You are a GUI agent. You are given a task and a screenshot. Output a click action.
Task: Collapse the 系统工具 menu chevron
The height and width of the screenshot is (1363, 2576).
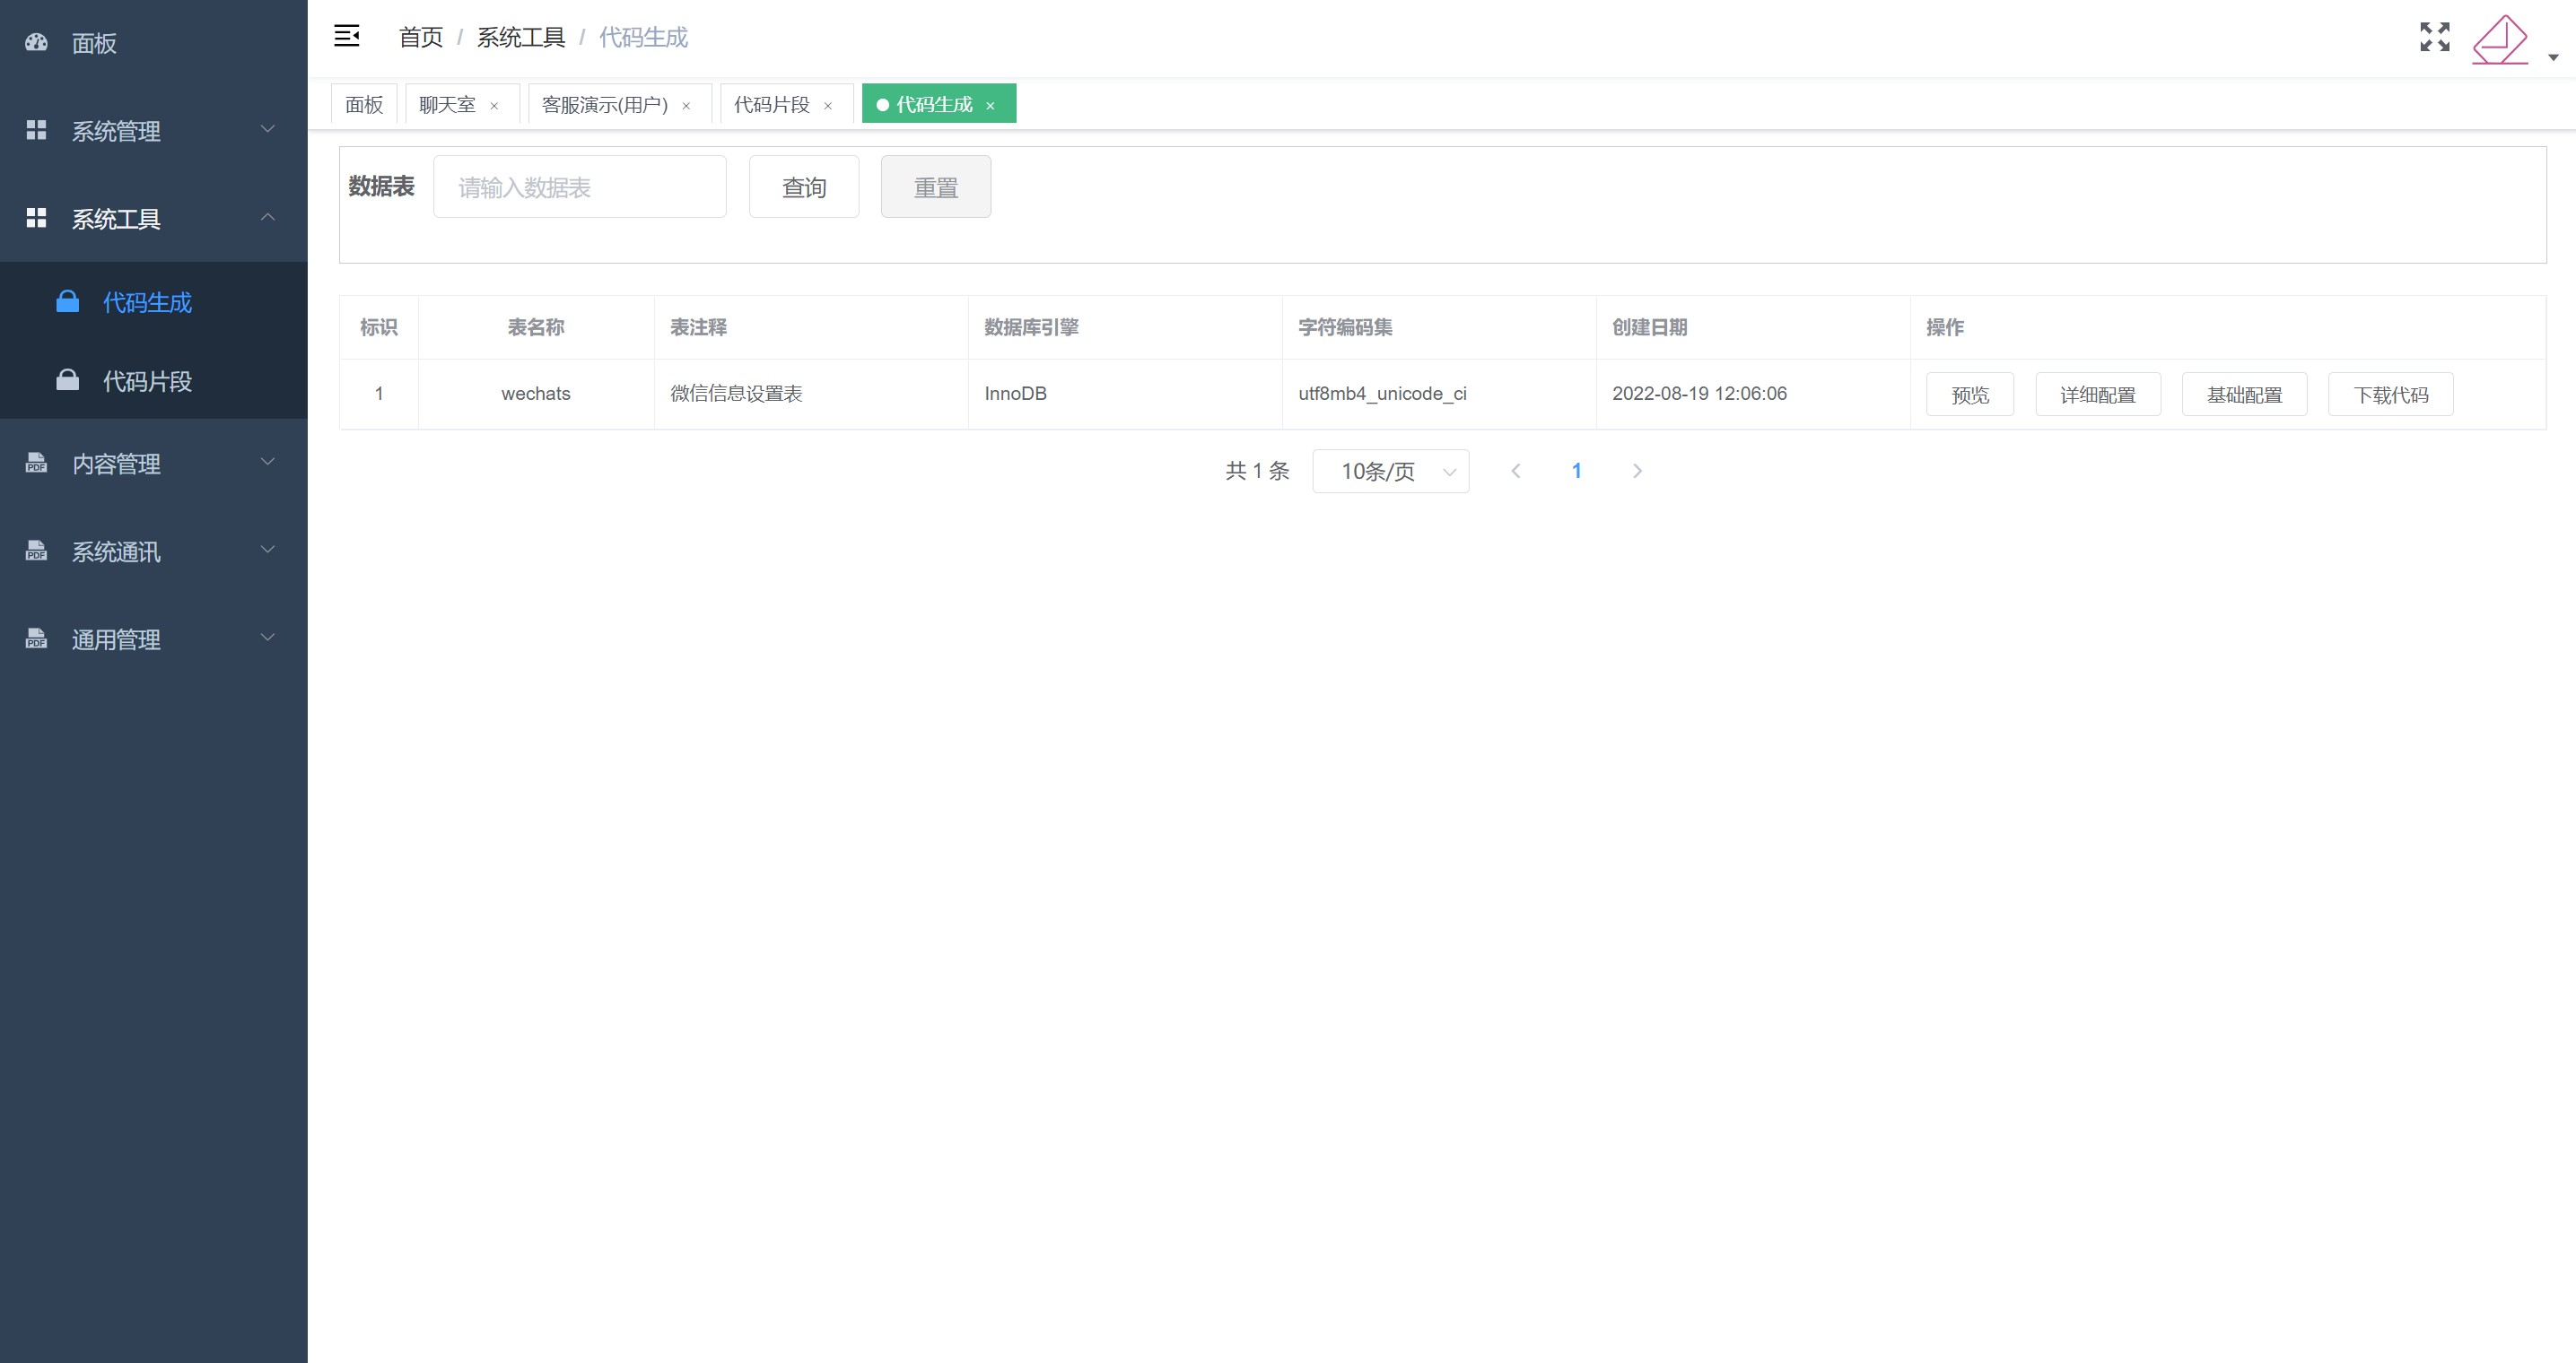(x=267, y=217)
